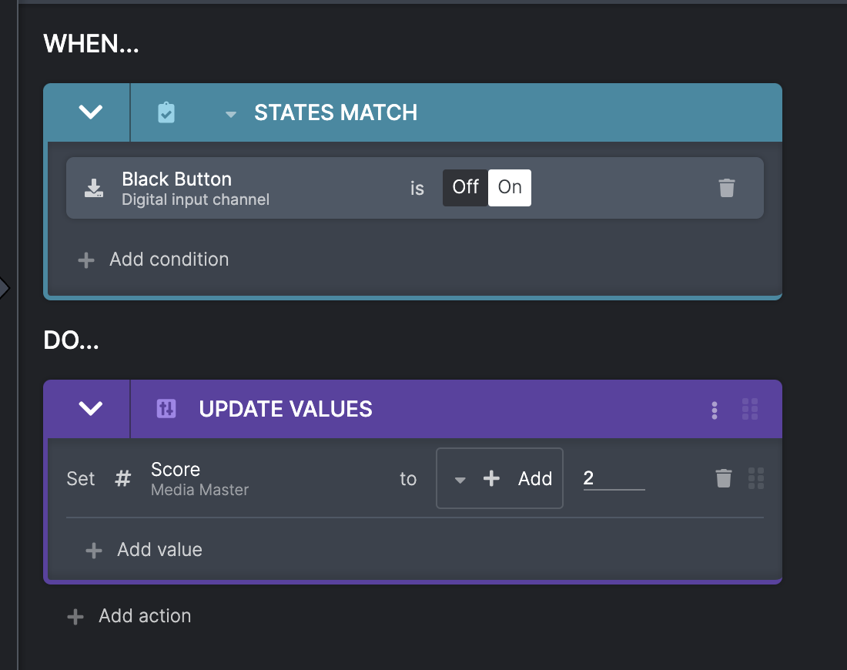The image size is (847, 670).
Task: Click the States Match clipboard-check icon
Action: (x=166, y=112)
